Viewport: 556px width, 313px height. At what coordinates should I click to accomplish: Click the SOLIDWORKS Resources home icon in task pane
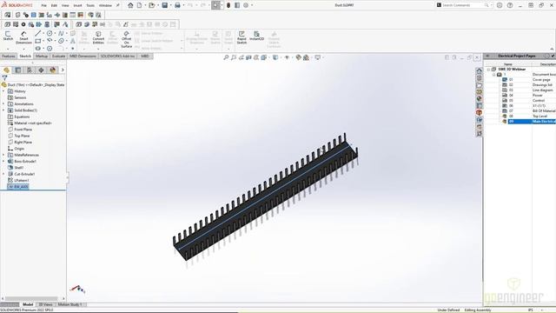pos(479,70)
